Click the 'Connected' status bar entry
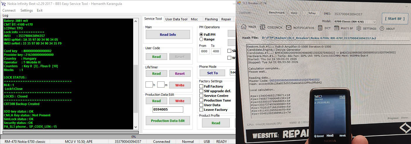Viewport: 411px width, 144px height. (162, 142)
